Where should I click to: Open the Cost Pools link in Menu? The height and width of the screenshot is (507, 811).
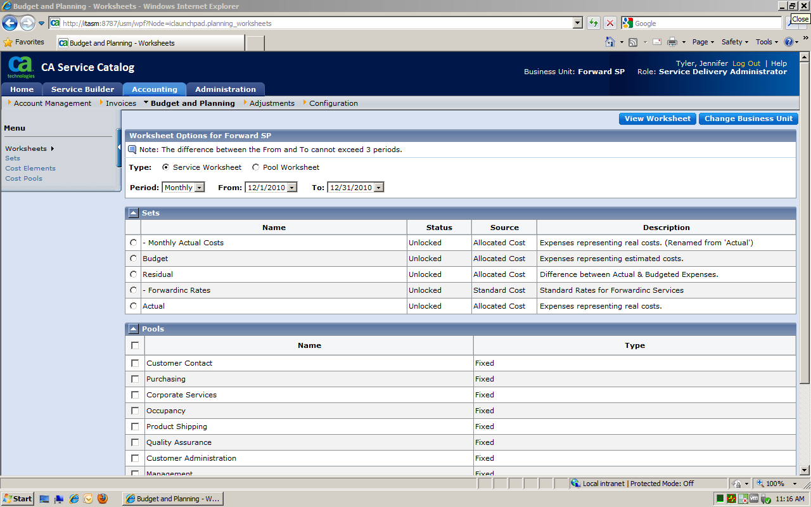coord(24,179)
